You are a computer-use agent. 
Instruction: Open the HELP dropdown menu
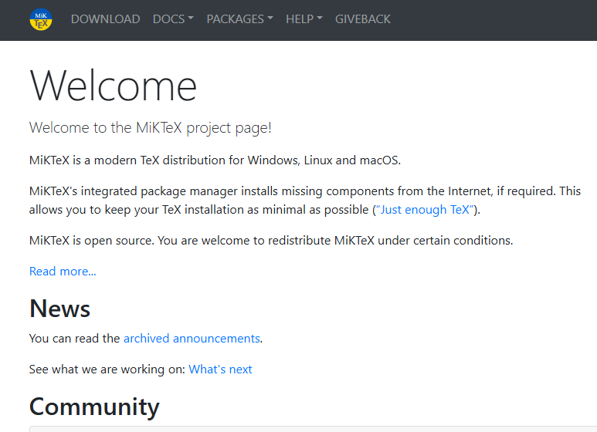(304, 19)
